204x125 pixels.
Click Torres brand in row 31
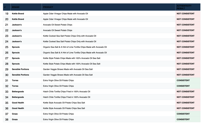pos(15,80)
